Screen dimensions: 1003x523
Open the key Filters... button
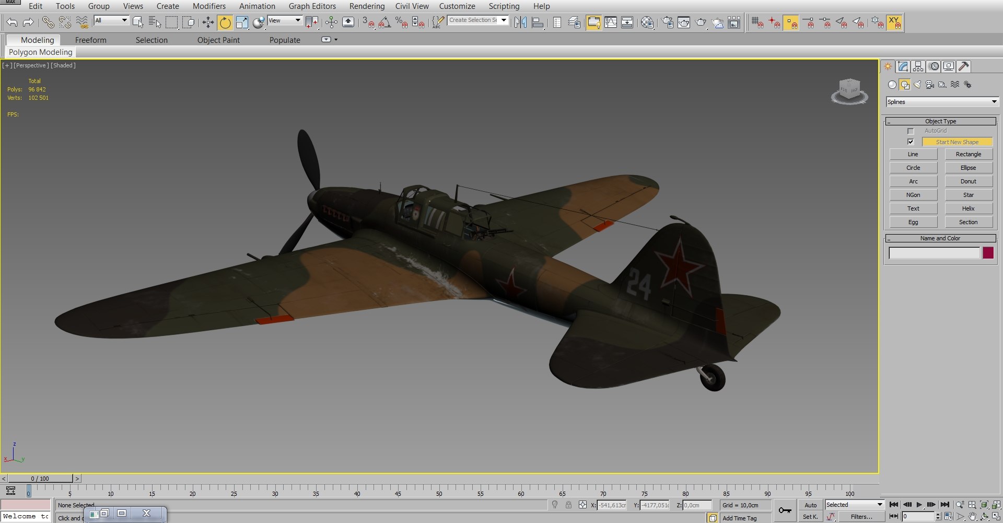861,517
